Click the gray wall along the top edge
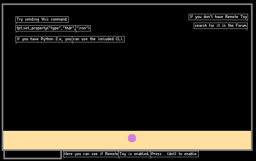 (127, 4)
